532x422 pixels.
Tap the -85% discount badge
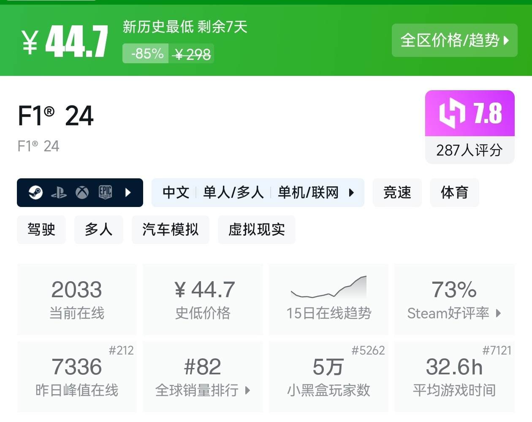point(147,54)
